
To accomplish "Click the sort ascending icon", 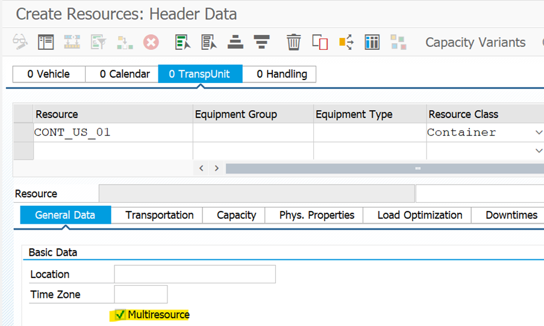I will [235, 42].
